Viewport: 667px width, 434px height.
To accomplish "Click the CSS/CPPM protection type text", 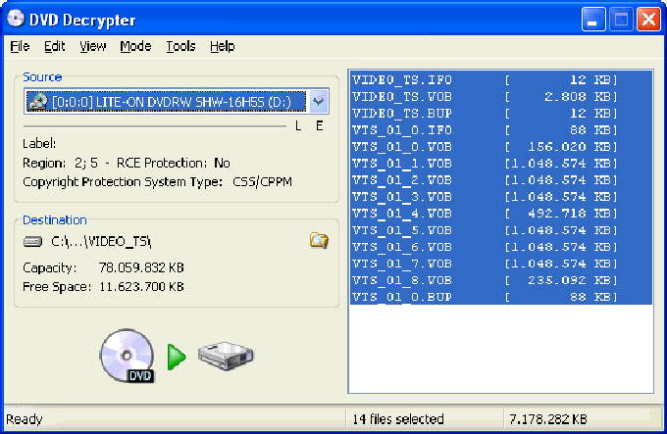I will (263, 182).
